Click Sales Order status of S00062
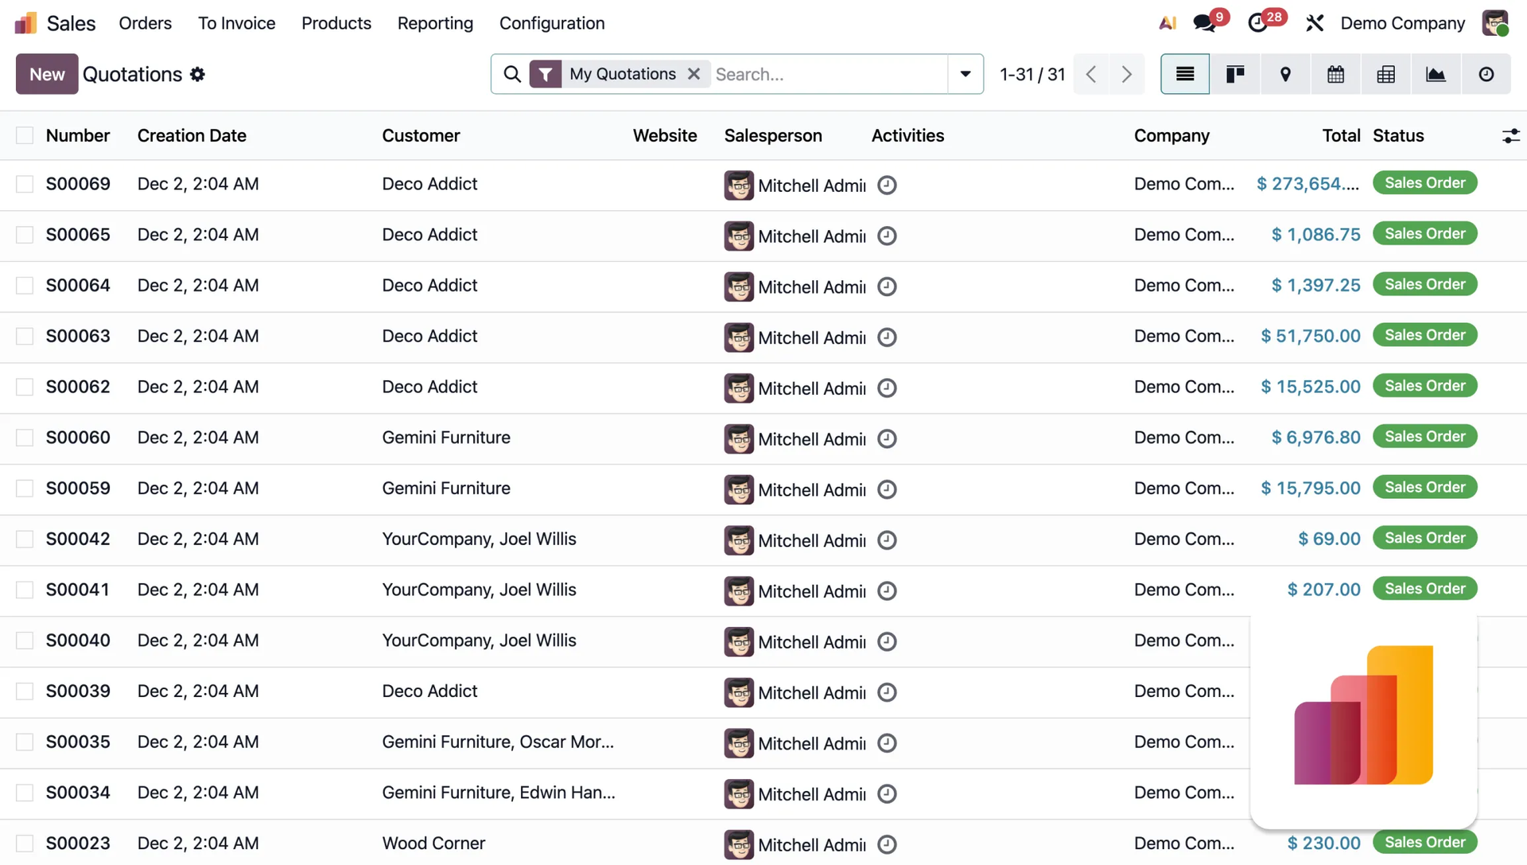The width and height of the screenshot is (1527, 865). click(x=1424, y=386)
